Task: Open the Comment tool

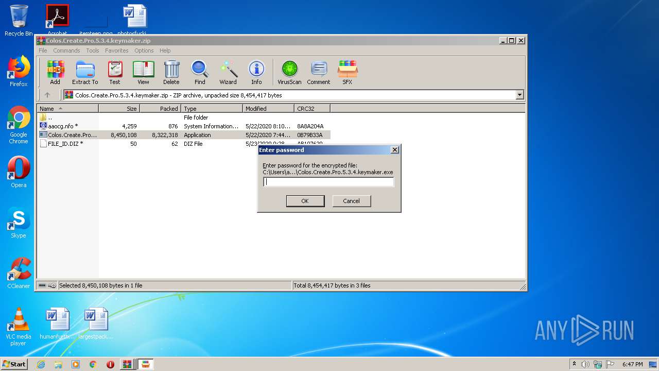Action: (319, 73)
